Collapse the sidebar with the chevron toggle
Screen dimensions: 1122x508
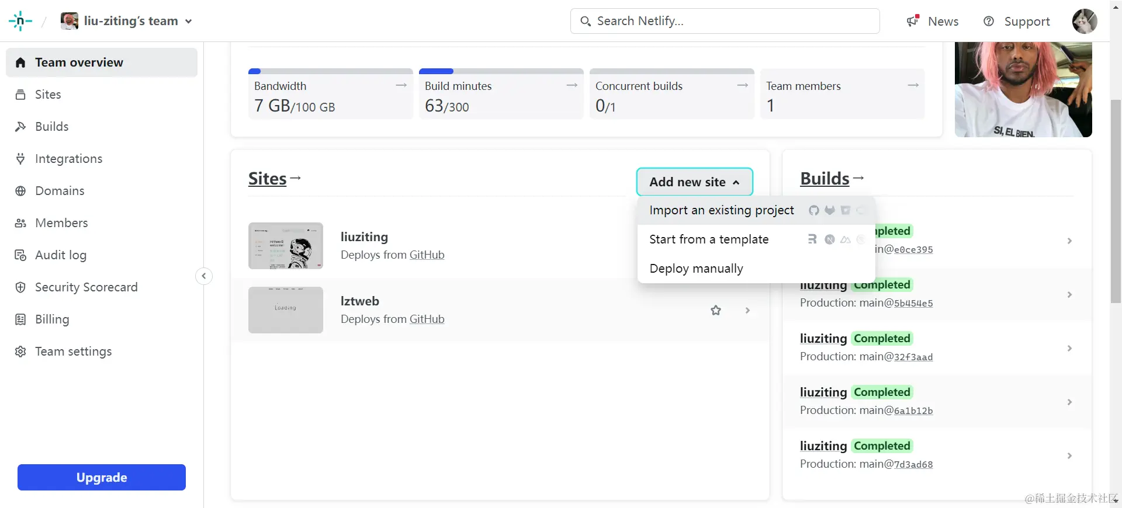pyautogui.click(x=203, y=276)
